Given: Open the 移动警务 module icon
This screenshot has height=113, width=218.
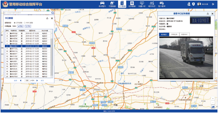Looking at the screenshot, I should [x=102, y=4].
